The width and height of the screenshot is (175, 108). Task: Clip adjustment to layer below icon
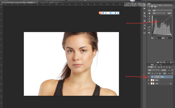[x=158, y=62]
